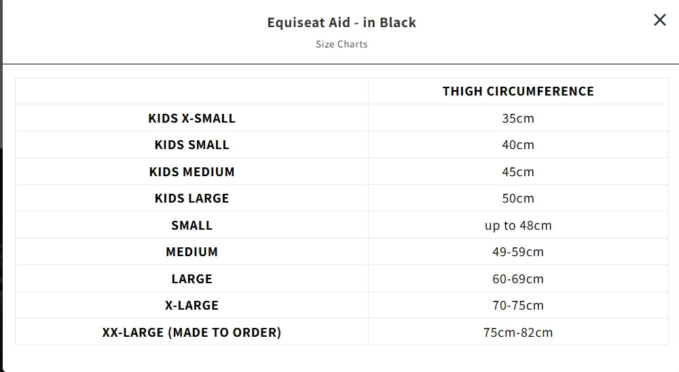Click the Equiseat Aid - in Black title
The height and width of the screenshot is (372, 679).
(x=342, y=22)
